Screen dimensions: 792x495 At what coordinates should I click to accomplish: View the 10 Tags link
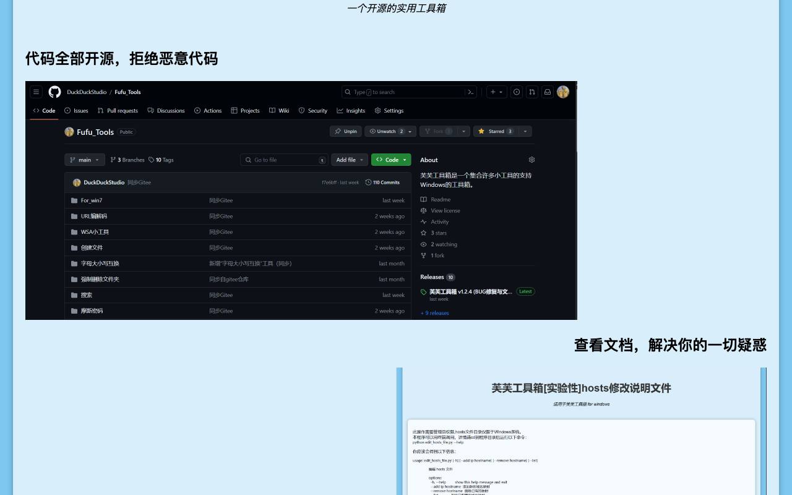coord(161,160)
